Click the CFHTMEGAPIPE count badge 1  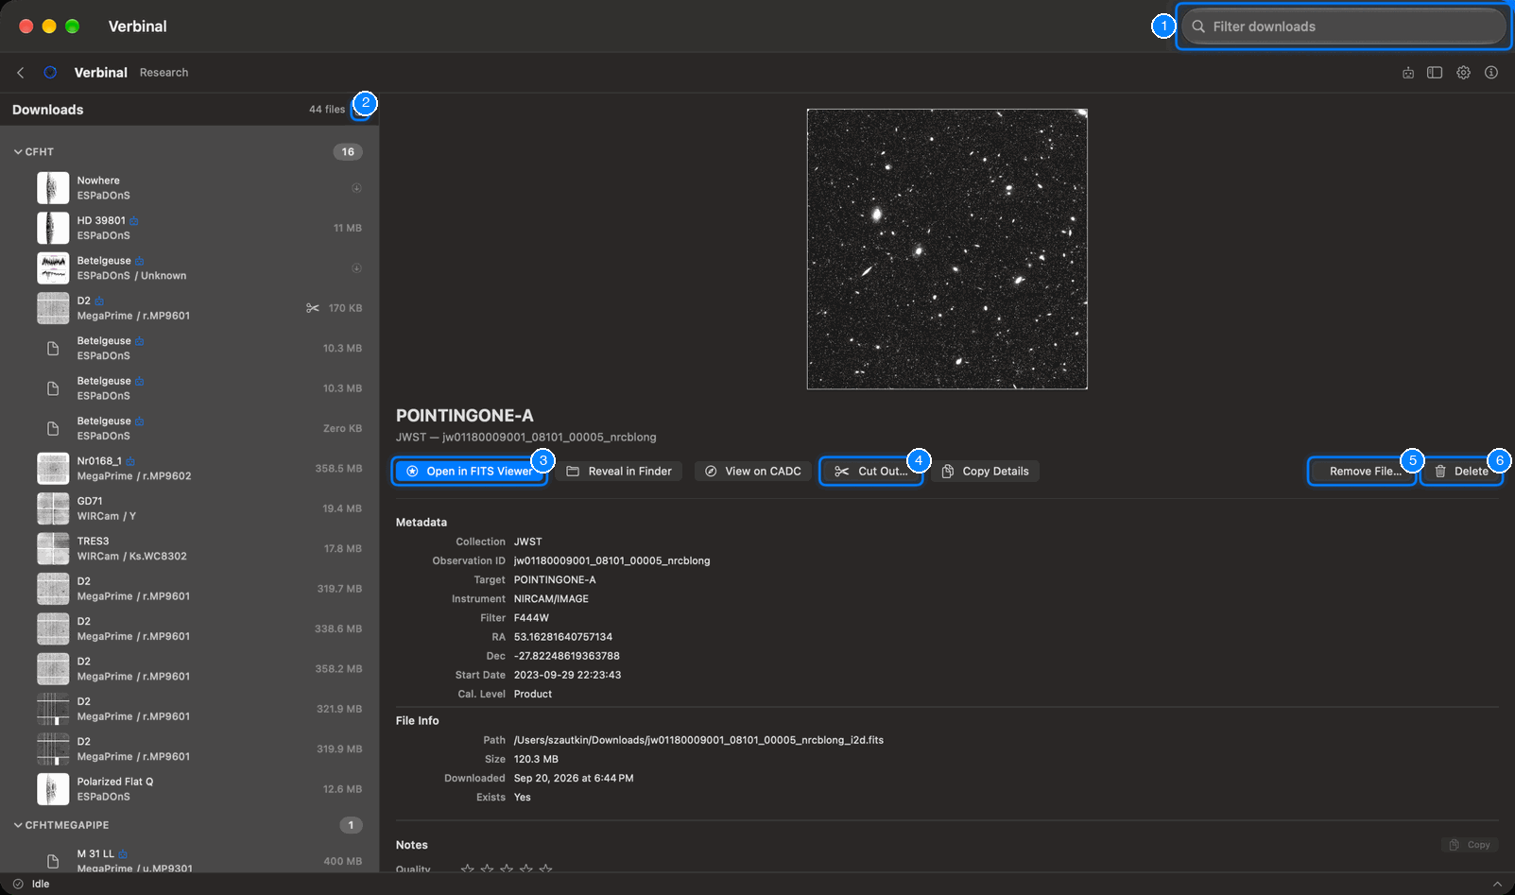(351, 825)
